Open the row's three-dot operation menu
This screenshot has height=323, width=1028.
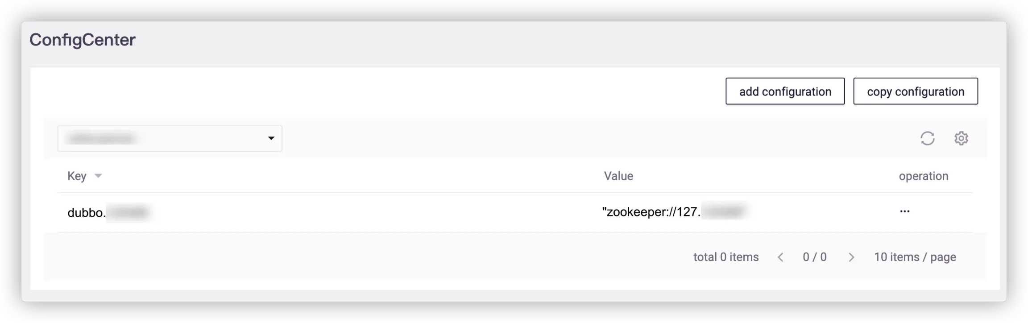pyautogui.click(x=904, y=211)
